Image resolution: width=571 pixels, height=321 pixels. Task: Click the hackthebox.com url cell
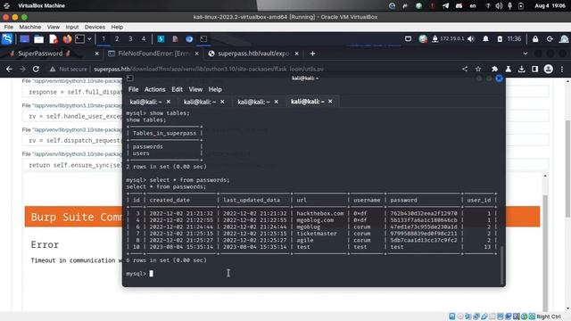pos(319,213)
